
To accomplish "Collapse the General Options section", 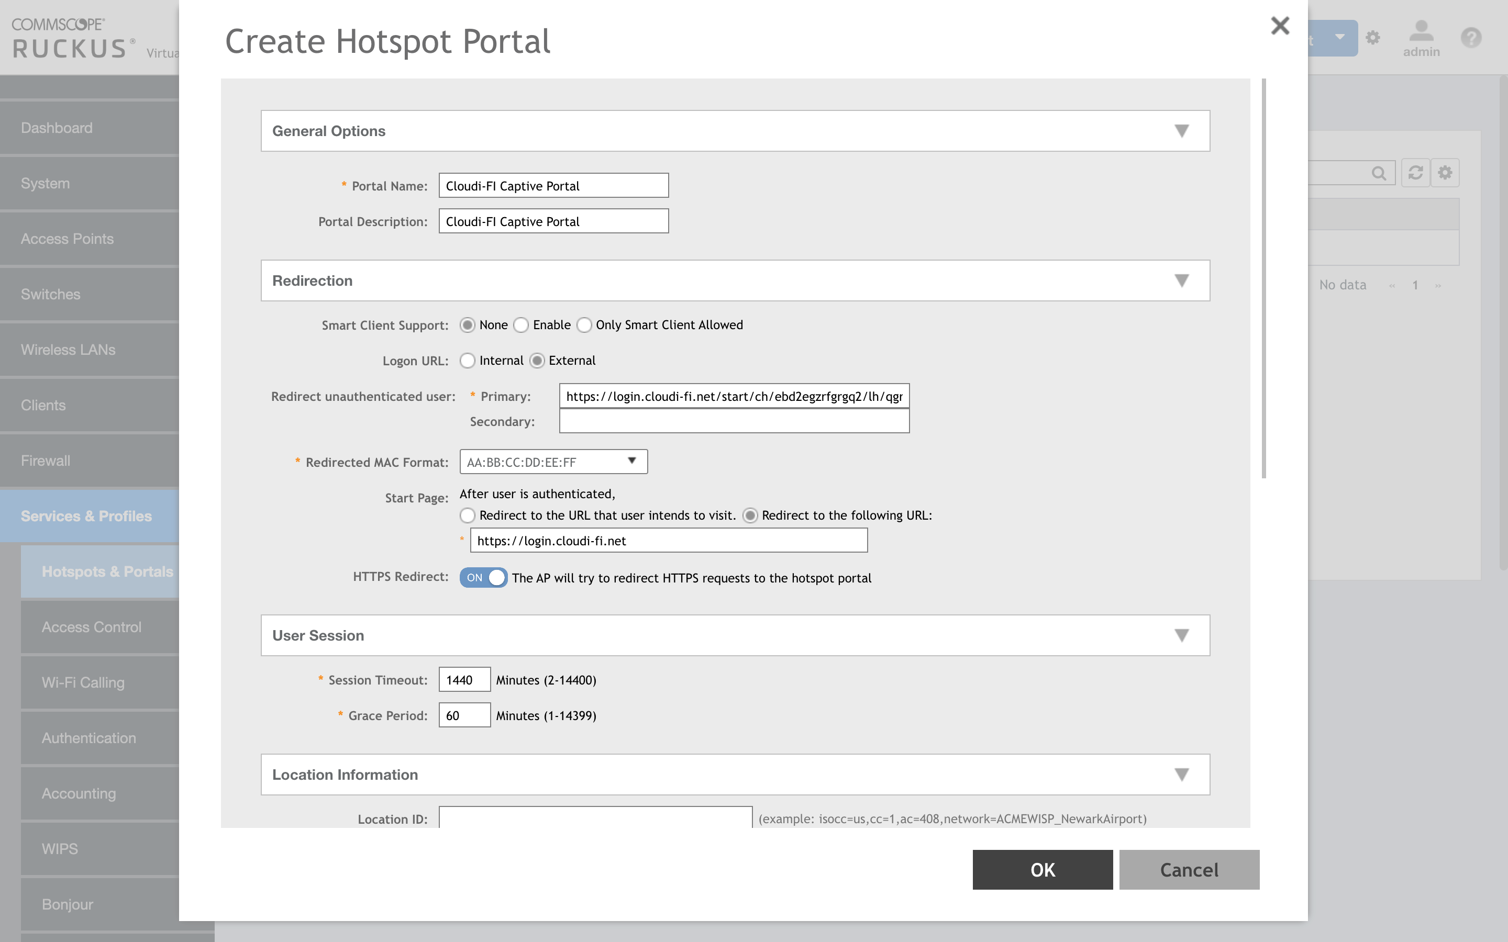I will [x=1181, y=131].
